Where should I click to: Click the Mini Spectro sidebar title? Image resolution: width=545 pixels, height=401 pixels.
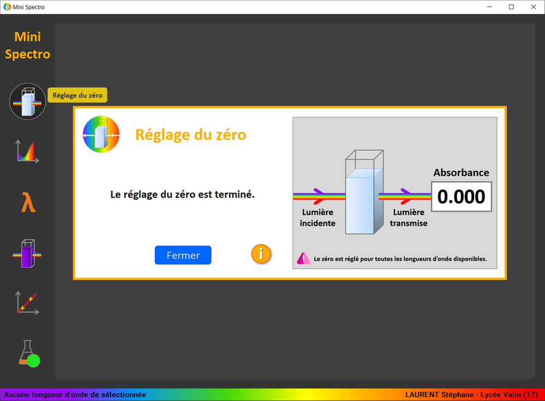[28, 46]
